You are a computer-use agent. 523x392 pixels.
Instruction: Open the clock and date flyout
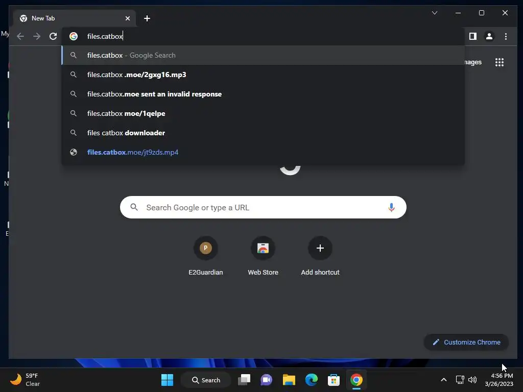point(499,380)
